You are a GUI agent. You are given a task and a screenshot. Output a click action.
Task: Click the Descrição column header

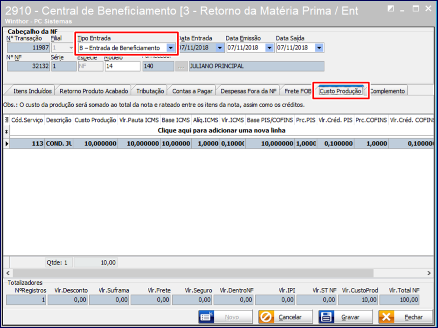tap(59, 120)
